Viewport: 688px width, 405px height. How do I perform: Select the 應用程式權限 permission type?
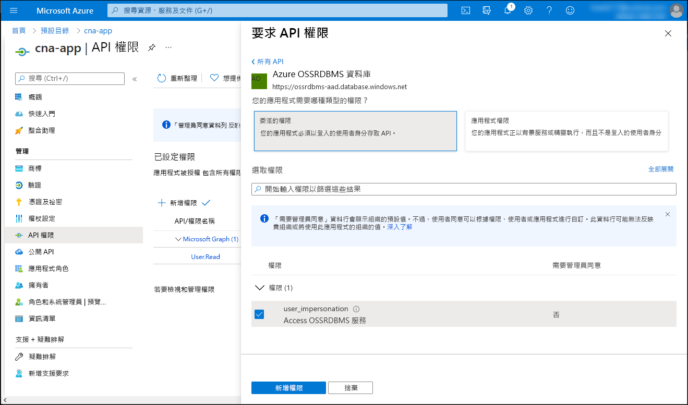coord(566,131)
